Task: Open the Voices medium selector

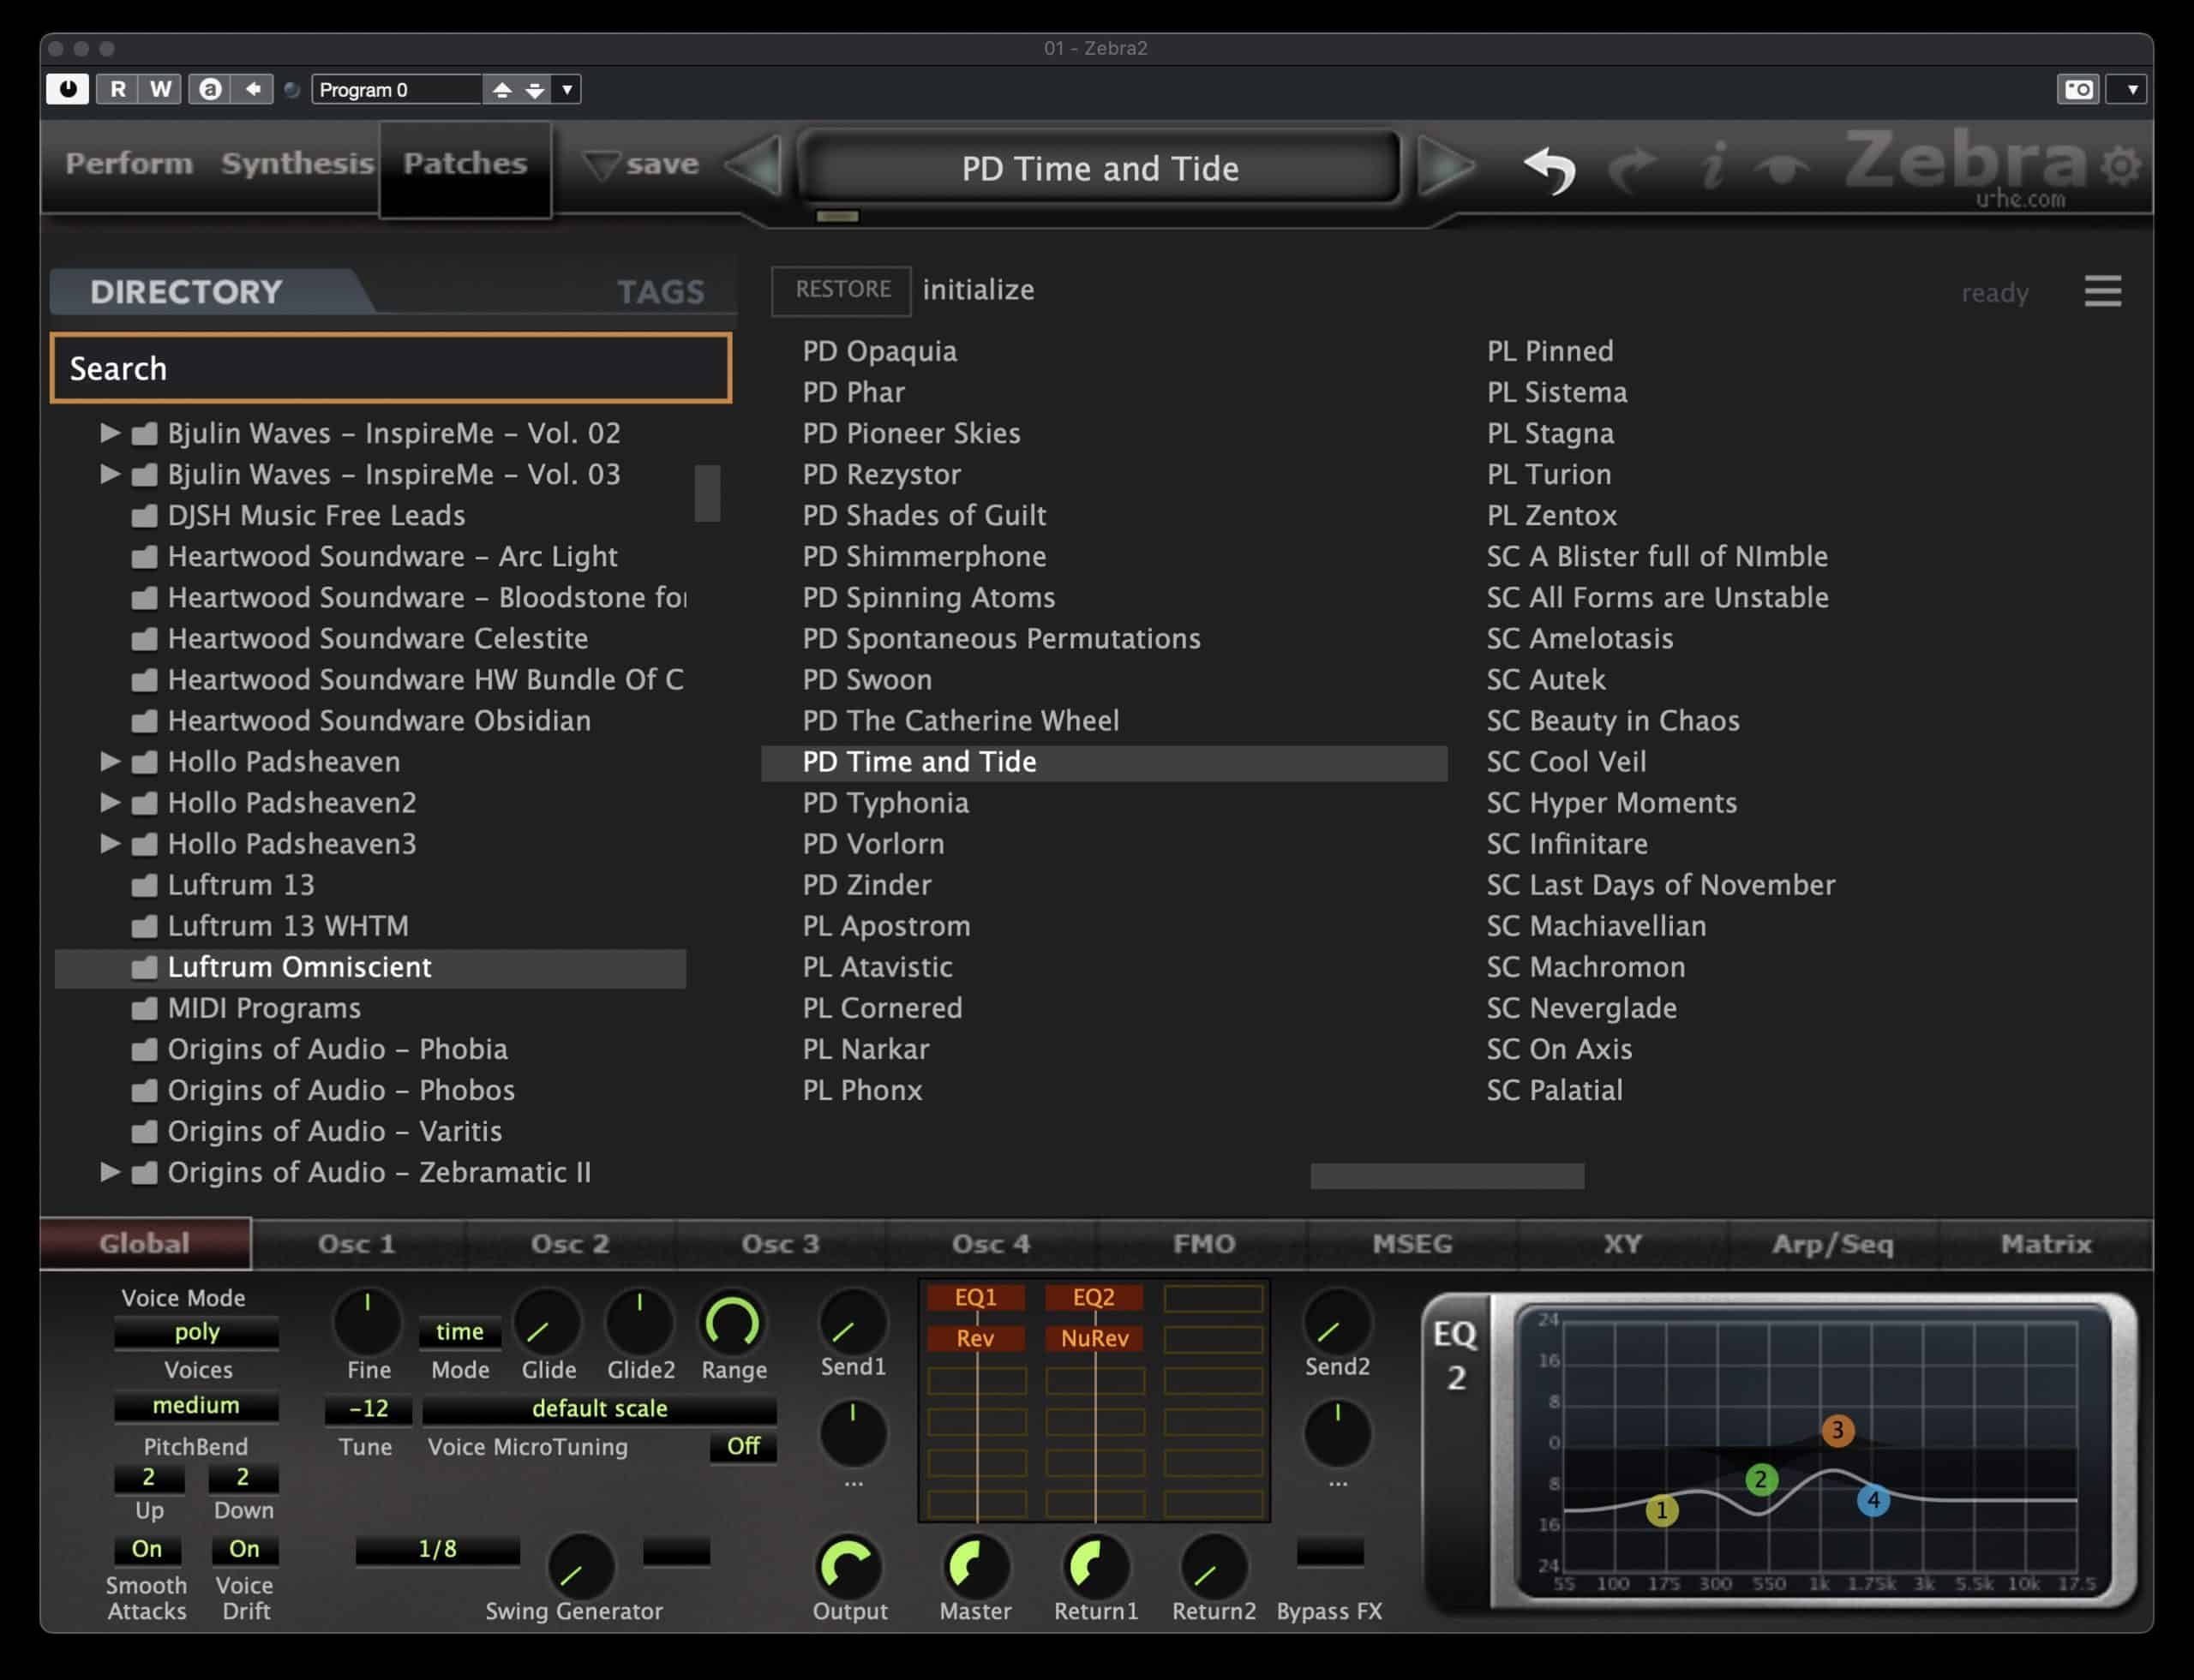Action: (196, 1405)
